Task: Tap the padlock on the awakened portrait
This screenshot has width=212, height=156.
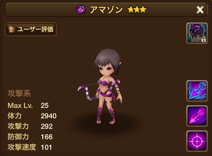Action: (x=203, y=40)
